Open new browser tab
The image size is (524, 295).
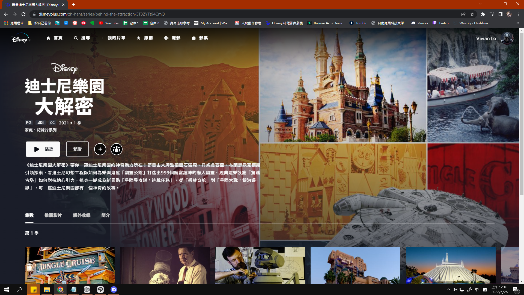click(74, 5)
